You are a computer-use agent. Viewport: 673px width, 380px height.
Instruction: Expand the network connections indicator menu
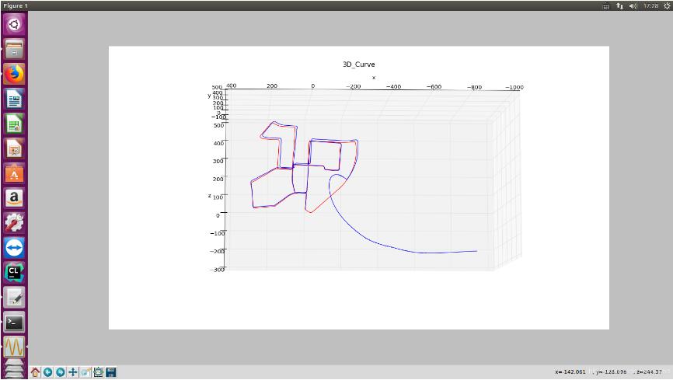coord(619,5)
